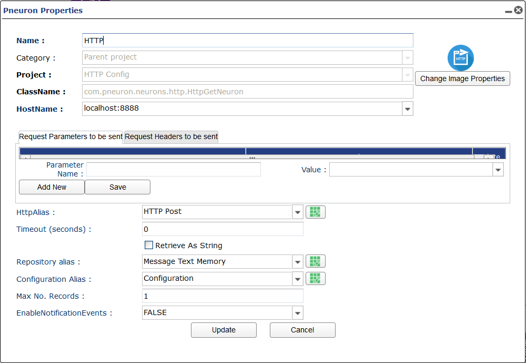This screenshot has width=526, height=363.
Task: Open grid editor next to Repository alias
Action: pos(315,261)
